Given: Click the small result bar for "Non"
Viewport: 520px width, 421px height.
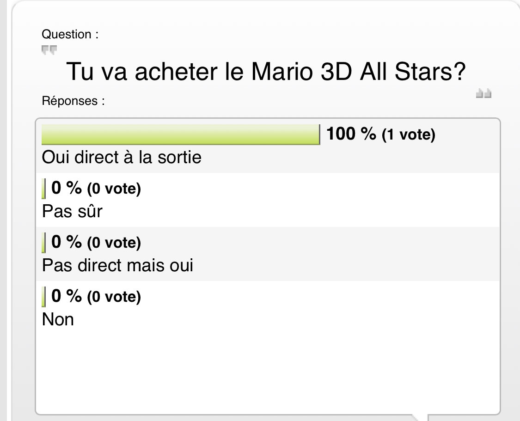Looking at the screenshot, I should point(43,296).
